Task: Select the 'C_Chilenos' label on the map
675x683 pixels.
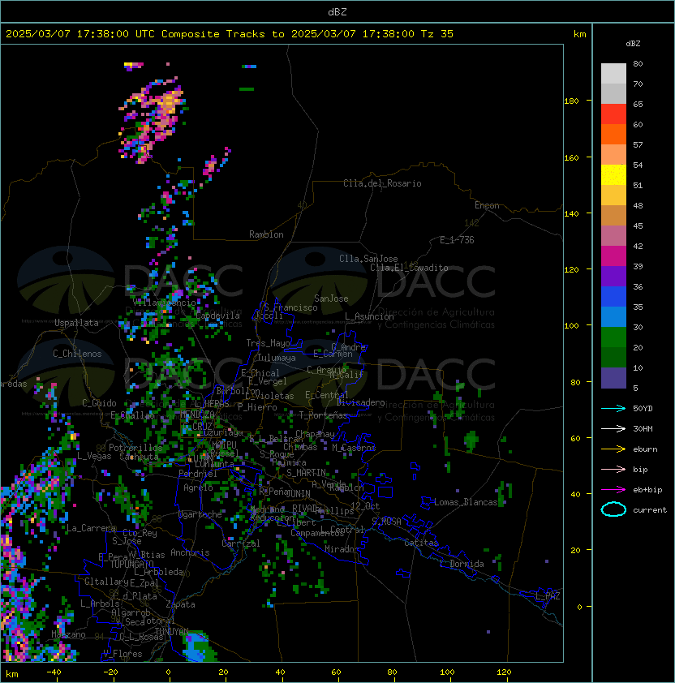Action: (77, 354)
